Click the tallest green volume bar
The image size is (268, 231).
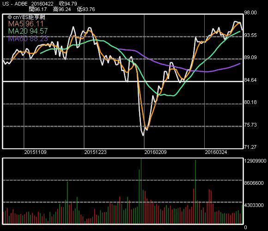tap(141, 191)
